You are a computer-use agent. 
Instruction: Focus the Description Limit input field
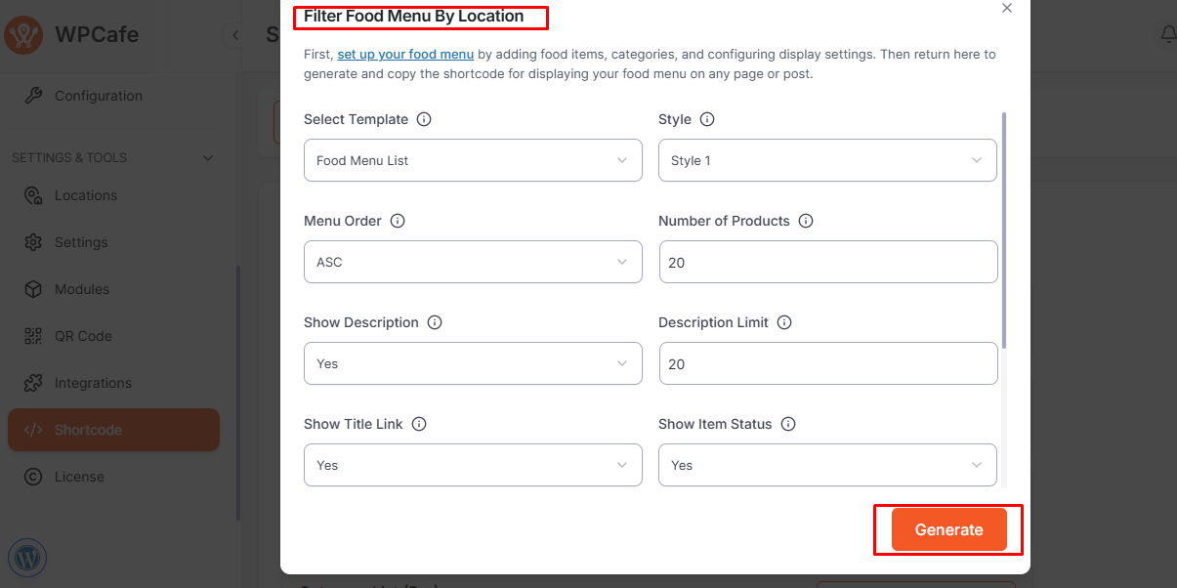point(828,363)
